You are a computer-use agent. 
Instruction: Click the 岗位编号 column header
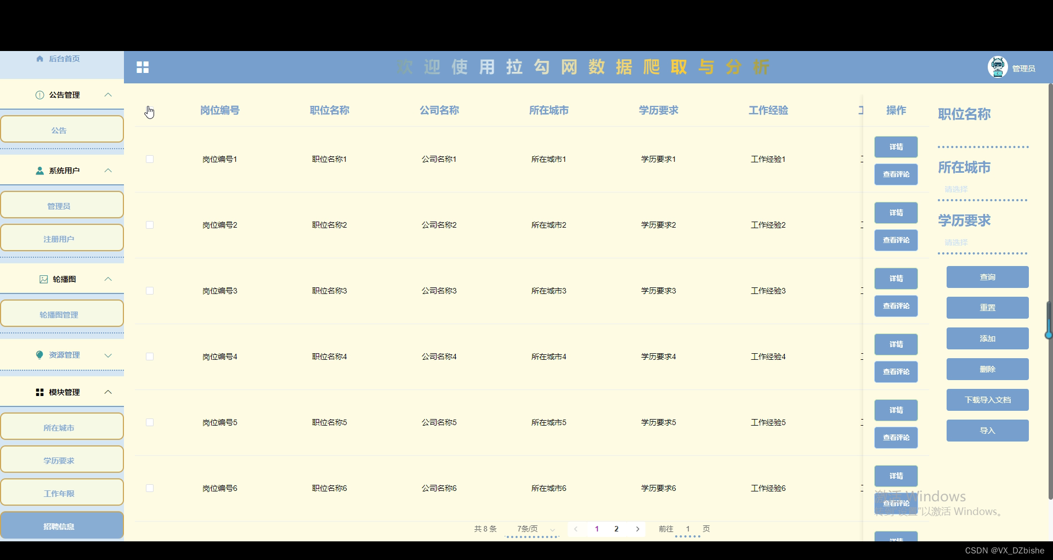click(x=220, y=110)
